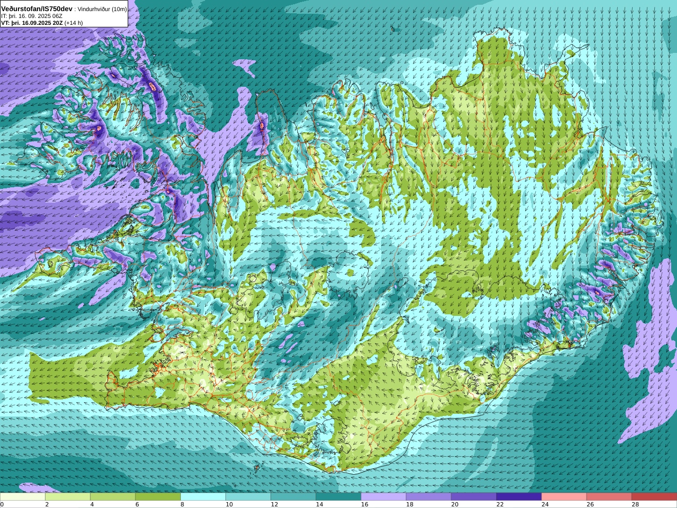Click the "IT: þri. 16. 09. 2025 06Z" line

(x=32, y=16)
